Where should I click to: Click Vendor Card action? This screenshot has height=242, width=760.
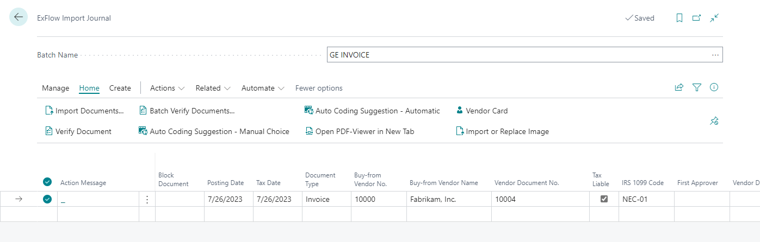tap(481, 111)
